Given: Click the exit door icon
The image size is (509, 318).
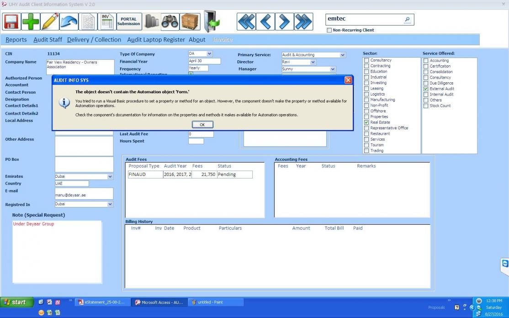Looking at the screenshot, I should click(x=212, y=21).
